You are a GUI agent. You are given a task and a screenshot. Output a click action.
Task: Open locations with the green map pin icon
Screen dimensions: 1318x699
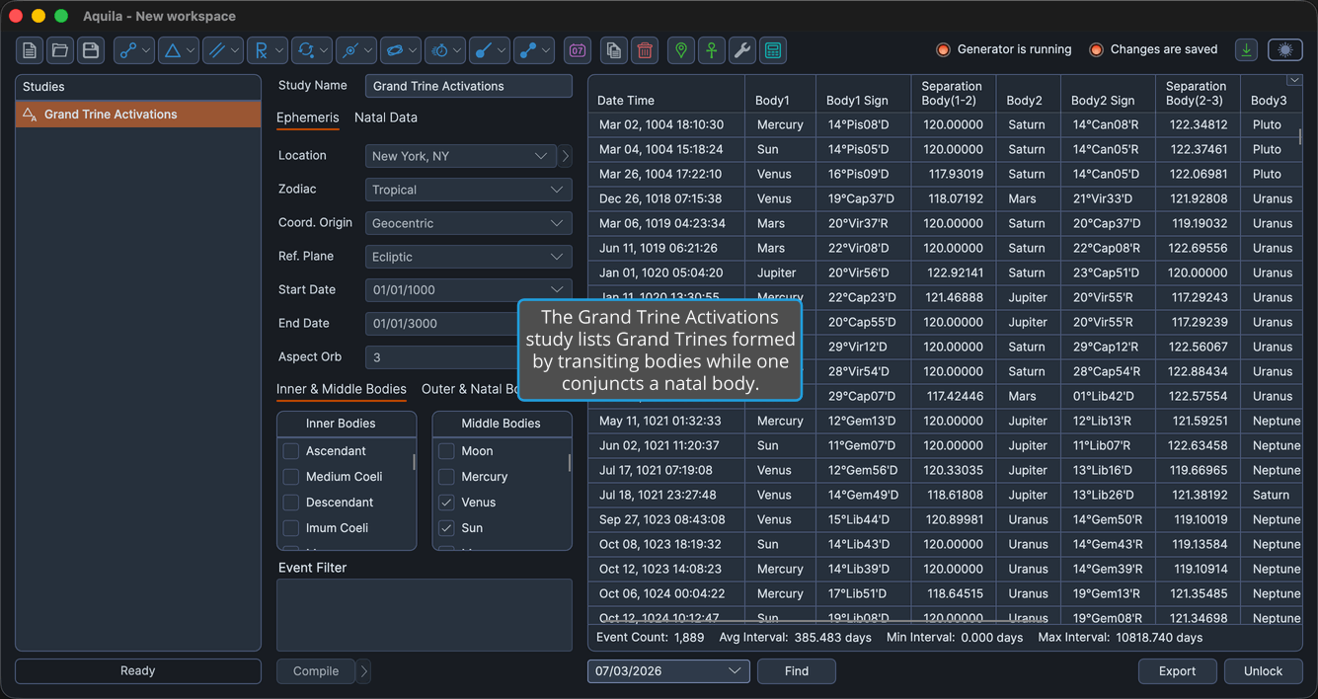[x=681, y=50]
